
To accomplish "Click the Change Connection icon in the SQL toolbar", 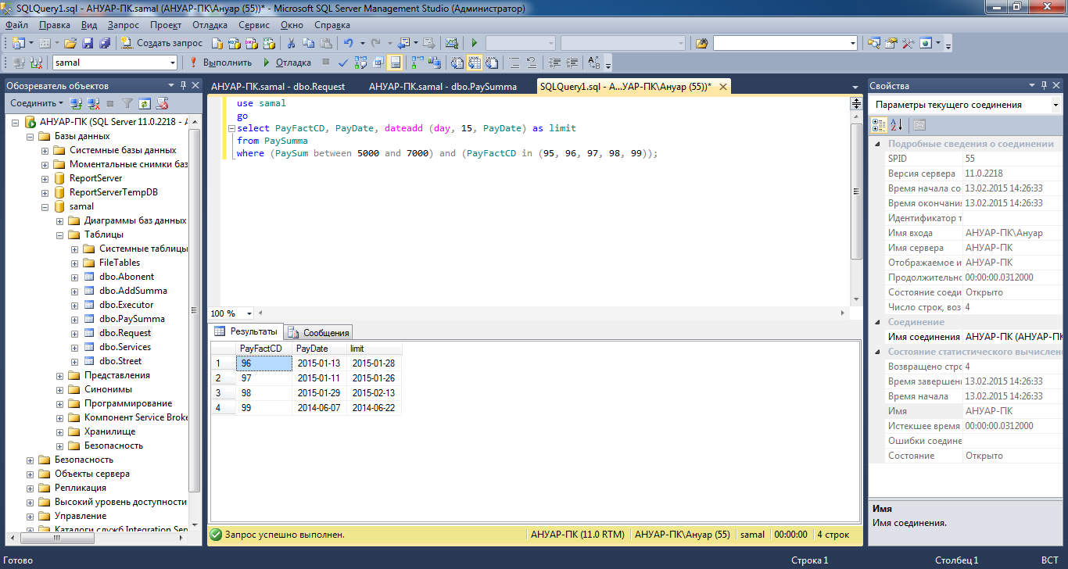I will [36, 63].
